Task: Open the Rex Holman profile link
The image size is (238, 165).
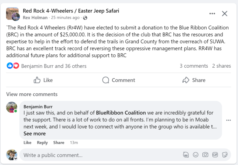Action: pos(35,17)
